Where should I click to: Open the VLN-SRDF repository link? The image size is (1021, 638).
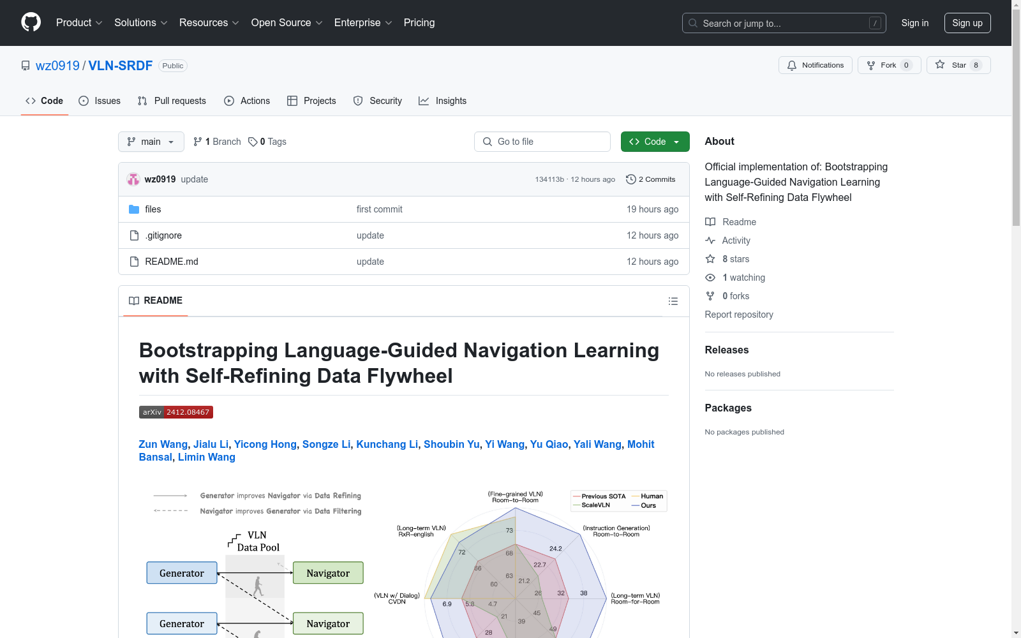click(x=121, y=66)
